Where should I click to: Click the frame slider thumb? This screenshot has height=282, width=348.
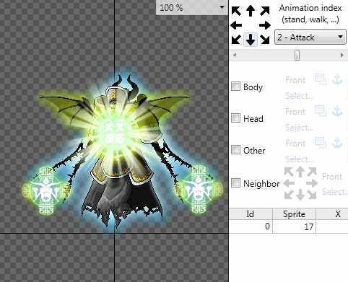pos(297,55)
